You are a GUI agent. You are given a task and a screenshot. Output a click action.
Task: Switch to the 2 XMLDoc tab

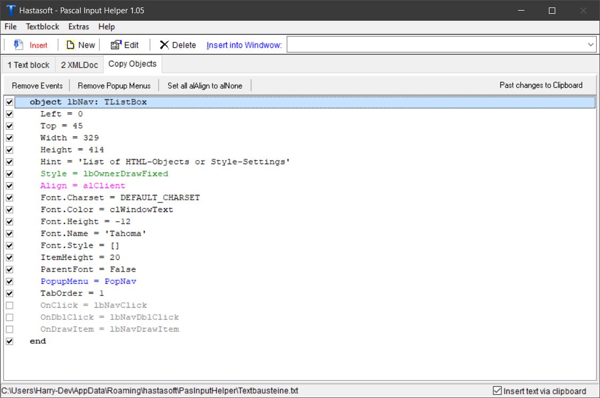[79, 65]
